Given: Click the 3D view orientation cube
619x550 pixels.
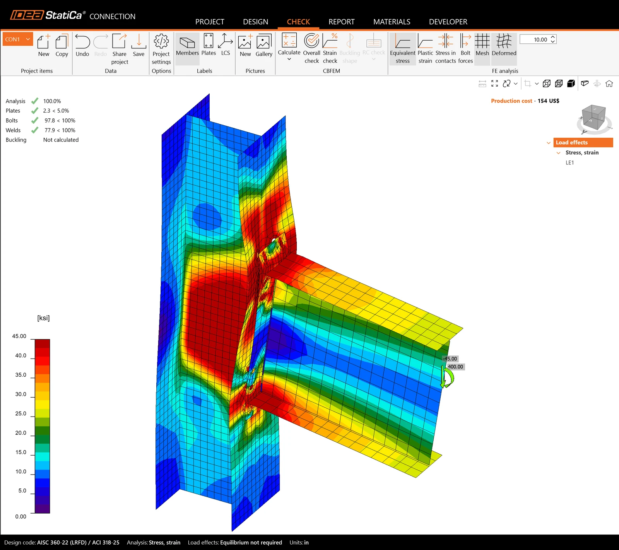Looking at the screenshot, I should (x=594, y=117).
